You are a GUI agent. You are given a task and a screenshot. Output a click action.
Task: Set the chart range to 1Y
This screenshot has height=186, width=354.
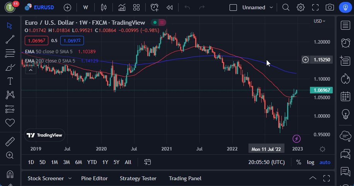pos(105,162)
